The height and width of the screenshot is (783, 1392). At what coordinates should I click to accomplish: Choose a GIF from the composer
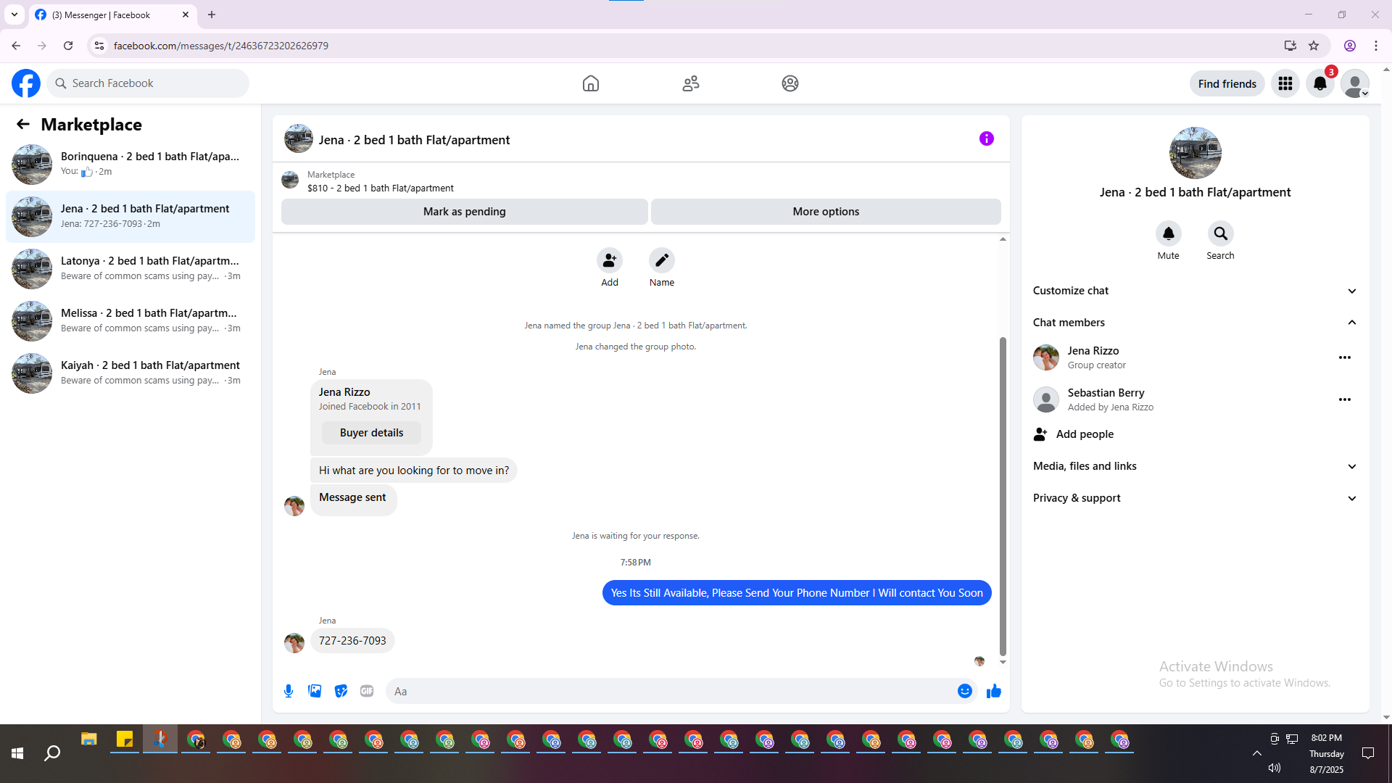(367, 691)
